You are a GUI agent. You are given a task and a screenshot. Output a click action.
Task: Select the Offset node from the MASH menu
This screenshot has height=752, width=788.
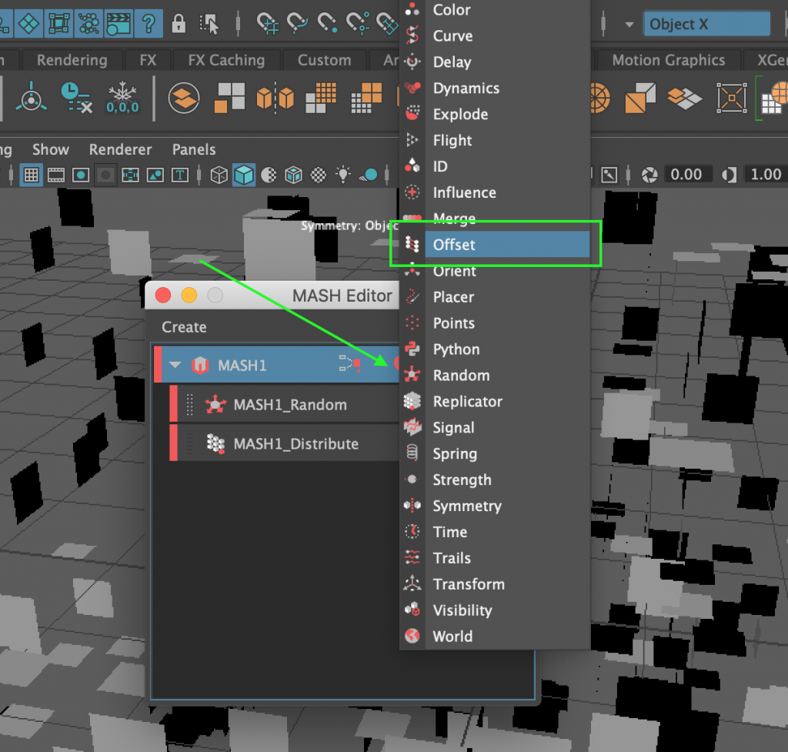(x=454, y=244)
